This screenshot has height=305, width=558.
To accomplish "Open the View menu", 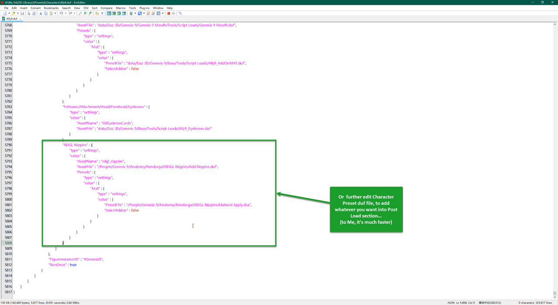I will coord(77,8).
